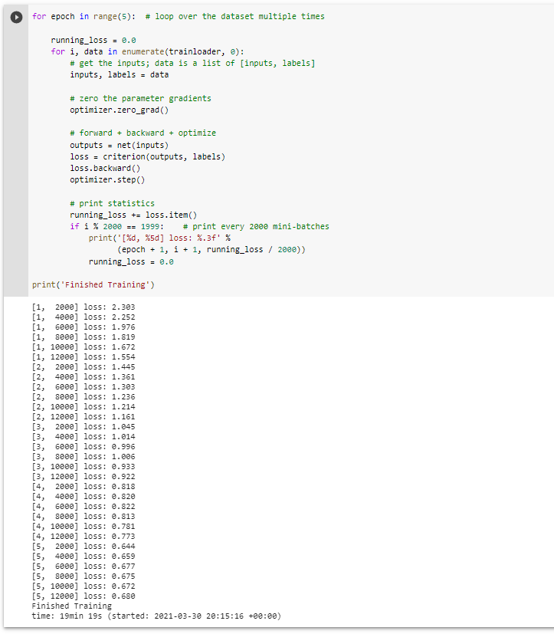Click the 'for epoch in range(5):' line

point(179,17)
